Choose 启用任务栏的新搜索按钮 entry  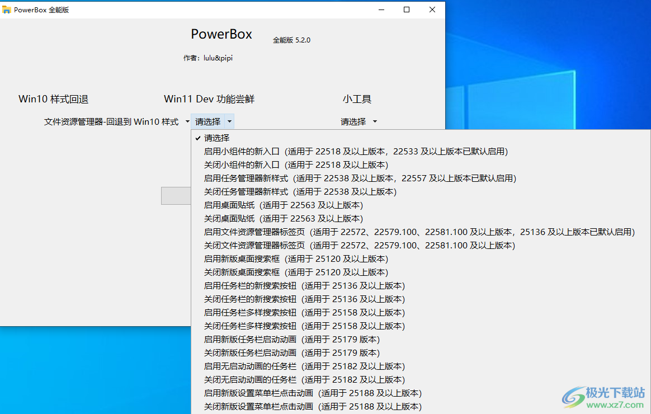tap(421, 286)
